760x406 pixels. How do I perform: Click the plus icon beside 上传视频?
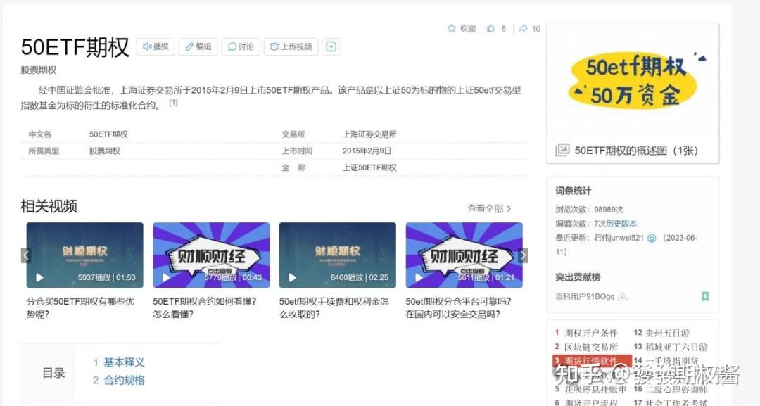pos(331,46)
